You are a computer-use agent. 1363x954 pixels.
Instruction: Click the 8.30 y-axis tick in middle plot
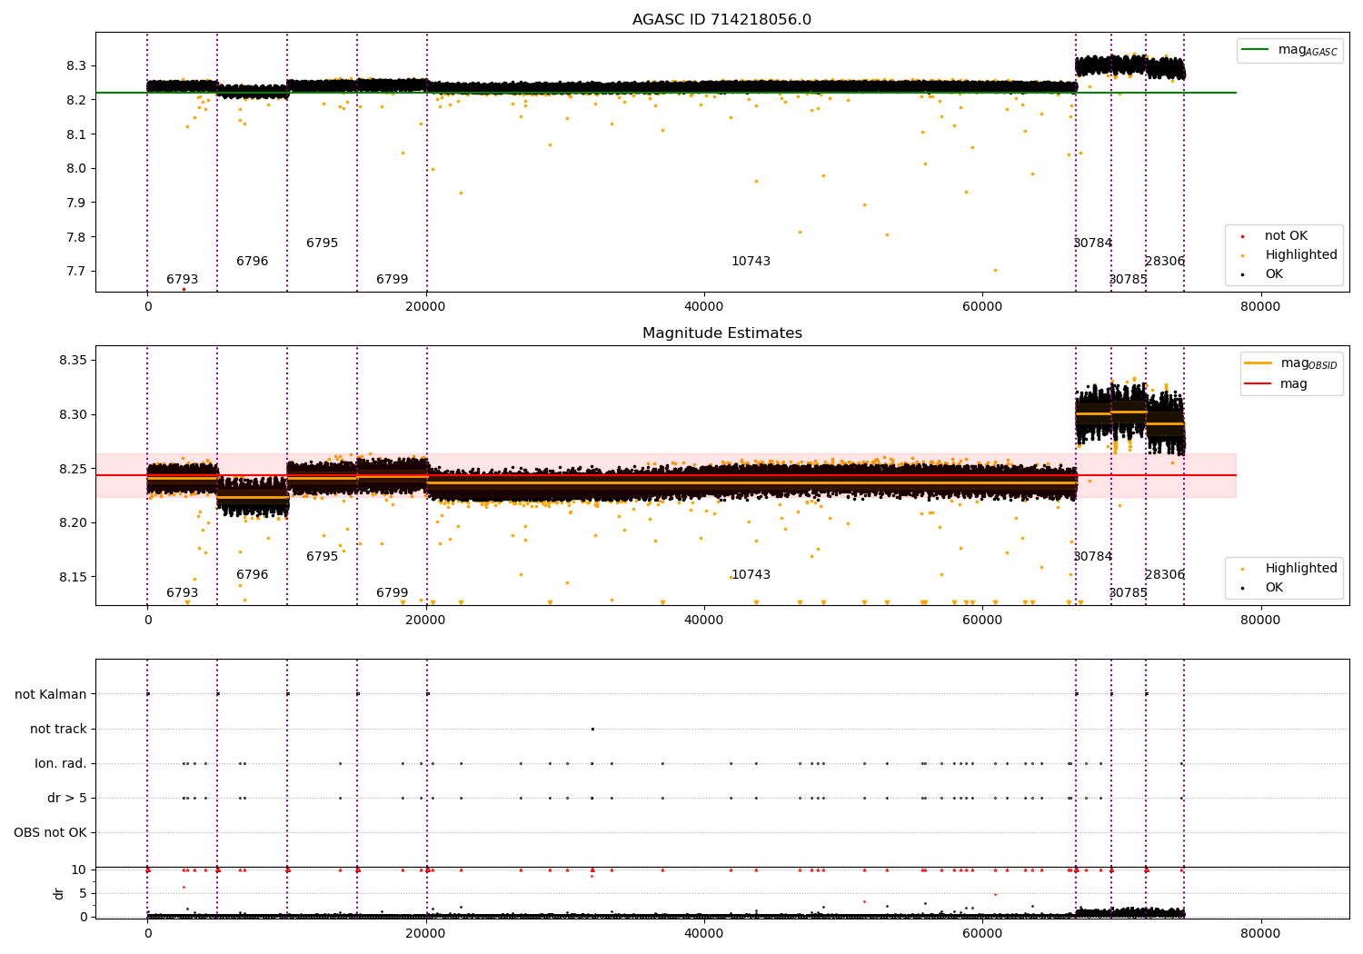pyautogui.click(x=73, y=415)
